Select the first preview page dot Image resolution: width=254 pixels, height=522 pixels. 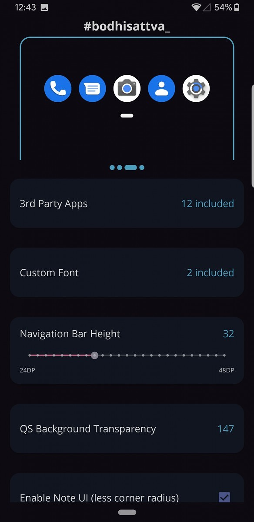pyautogui.click(x=112, y=167)
